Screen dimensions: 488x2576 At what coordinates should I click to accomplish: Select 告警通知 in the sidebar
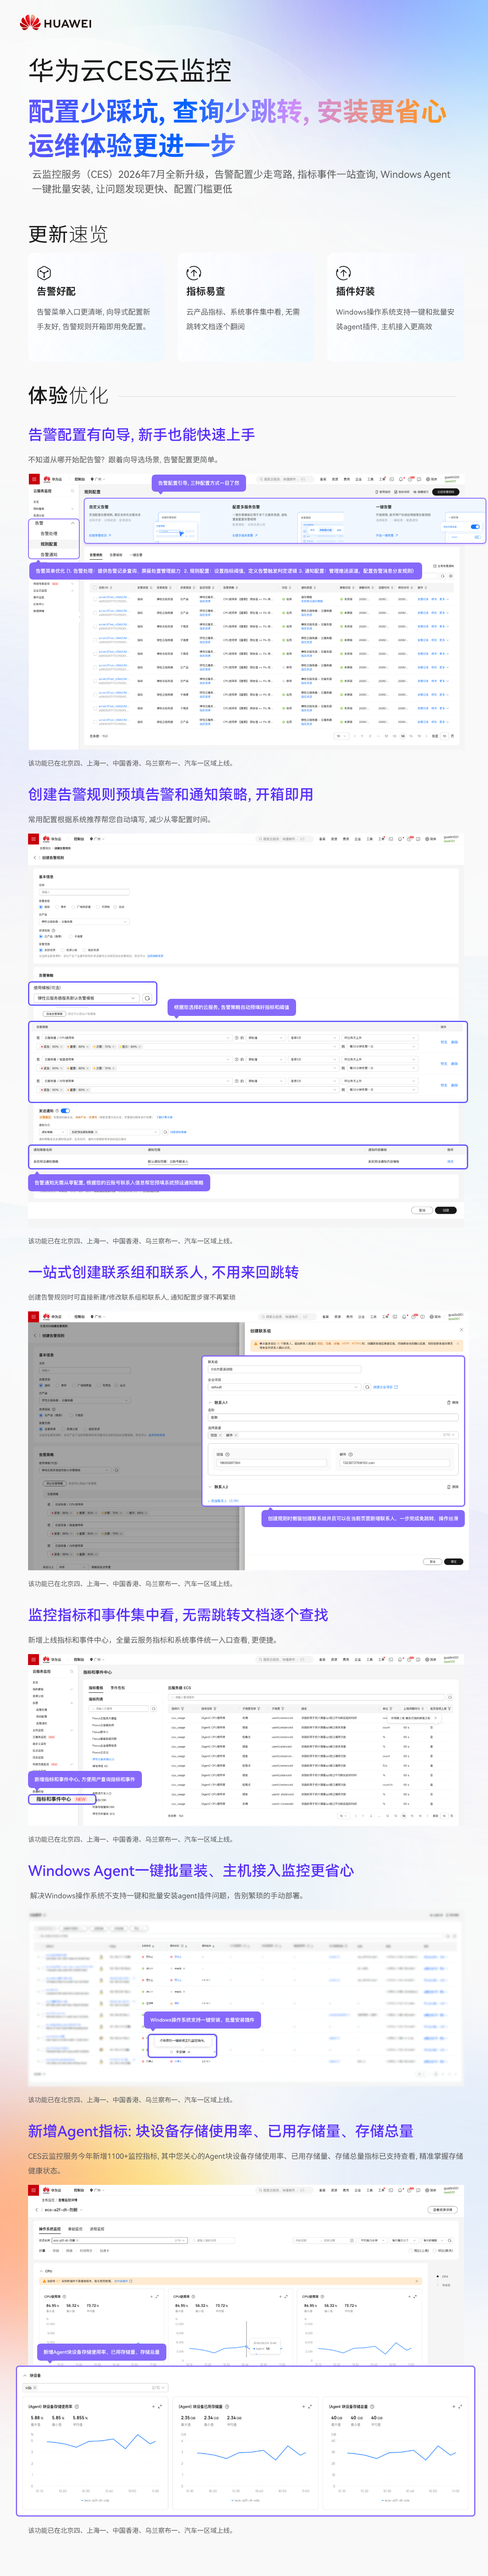point(49,554)
